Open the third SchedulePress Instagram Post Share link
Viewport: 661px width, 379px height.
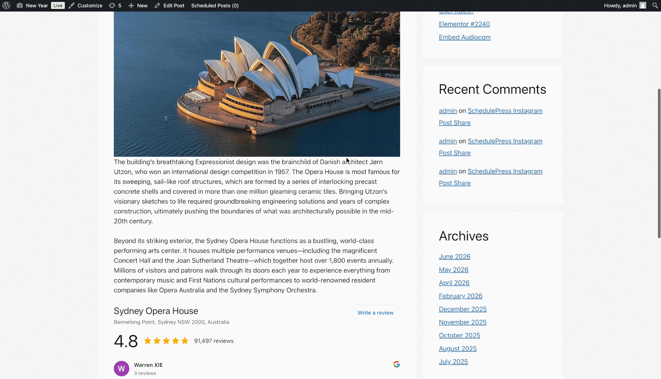(491, 177)
